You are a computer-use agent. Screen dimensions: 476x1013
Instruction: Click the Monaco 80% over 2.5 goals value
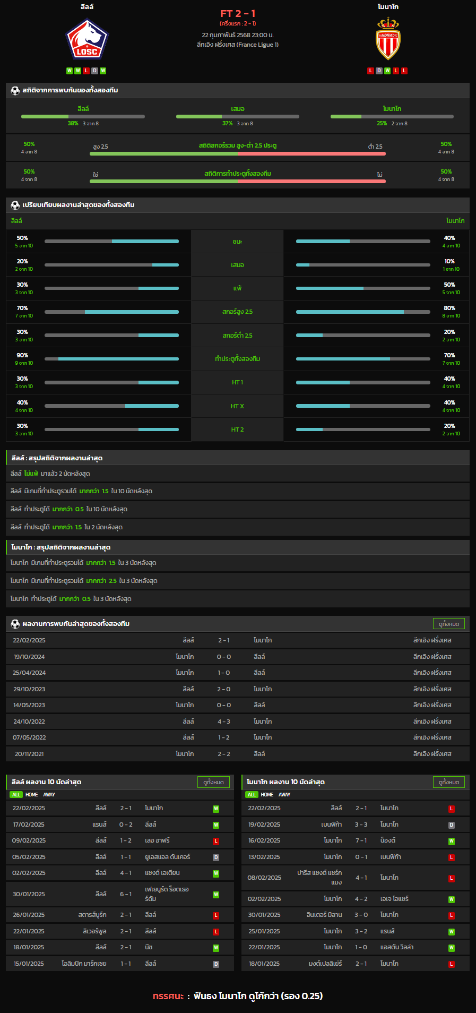[x=449, y=308]
